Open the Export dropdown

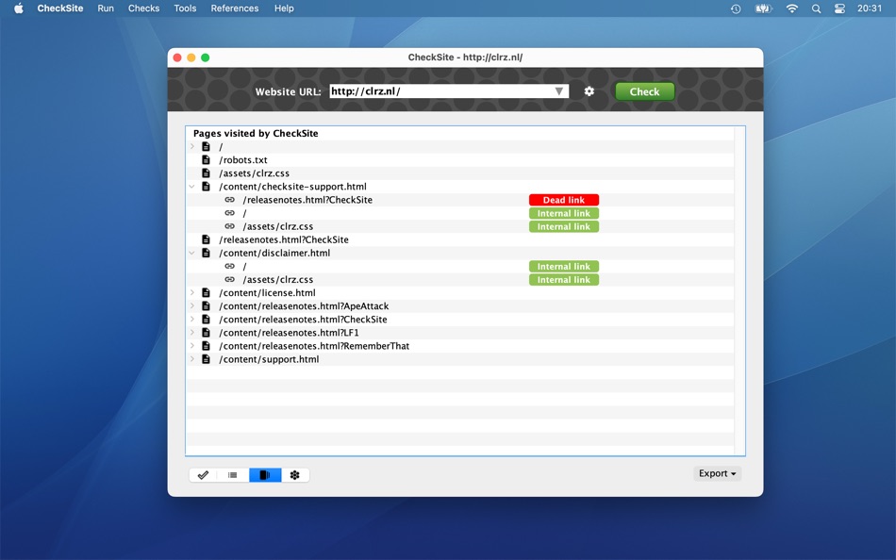click(717, 473)
